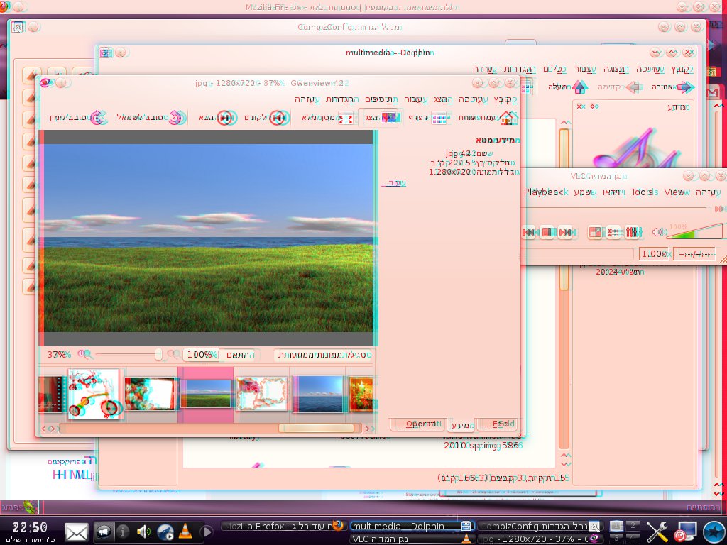Open Gwenview Settings menu (הגדרות)

coord(342,99)
